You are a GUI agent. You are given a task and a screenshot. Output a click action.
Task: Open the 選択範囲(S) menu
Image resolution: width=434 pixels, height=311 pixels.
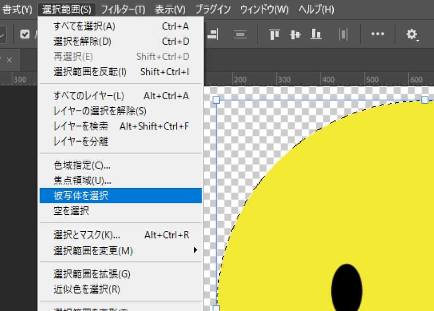(67, 10)
